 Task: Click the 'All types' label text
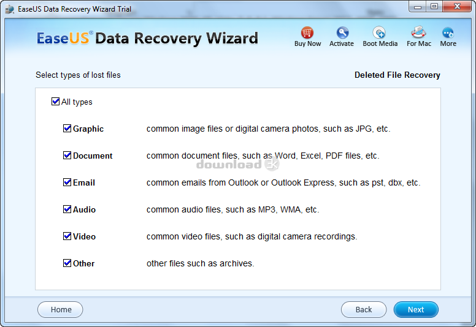coord(77,102)
